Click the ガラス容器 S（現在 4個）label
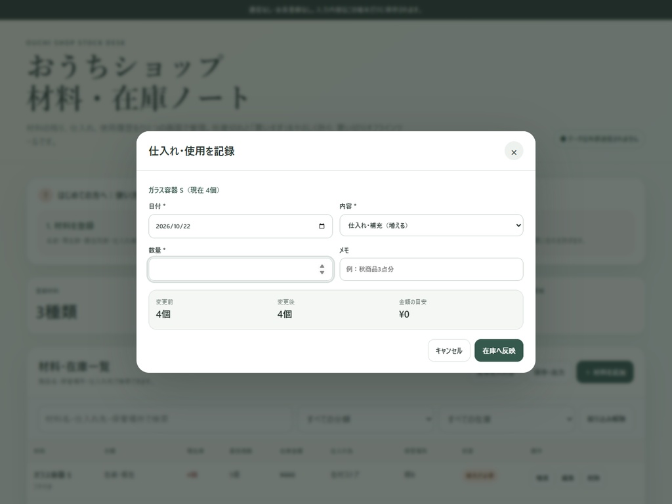Image resolution: width=672 pixels, height=504 pixels. tap(184, 190)
